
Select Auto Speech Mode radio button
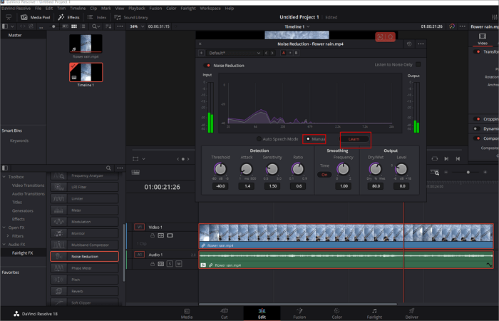[259, 139]
